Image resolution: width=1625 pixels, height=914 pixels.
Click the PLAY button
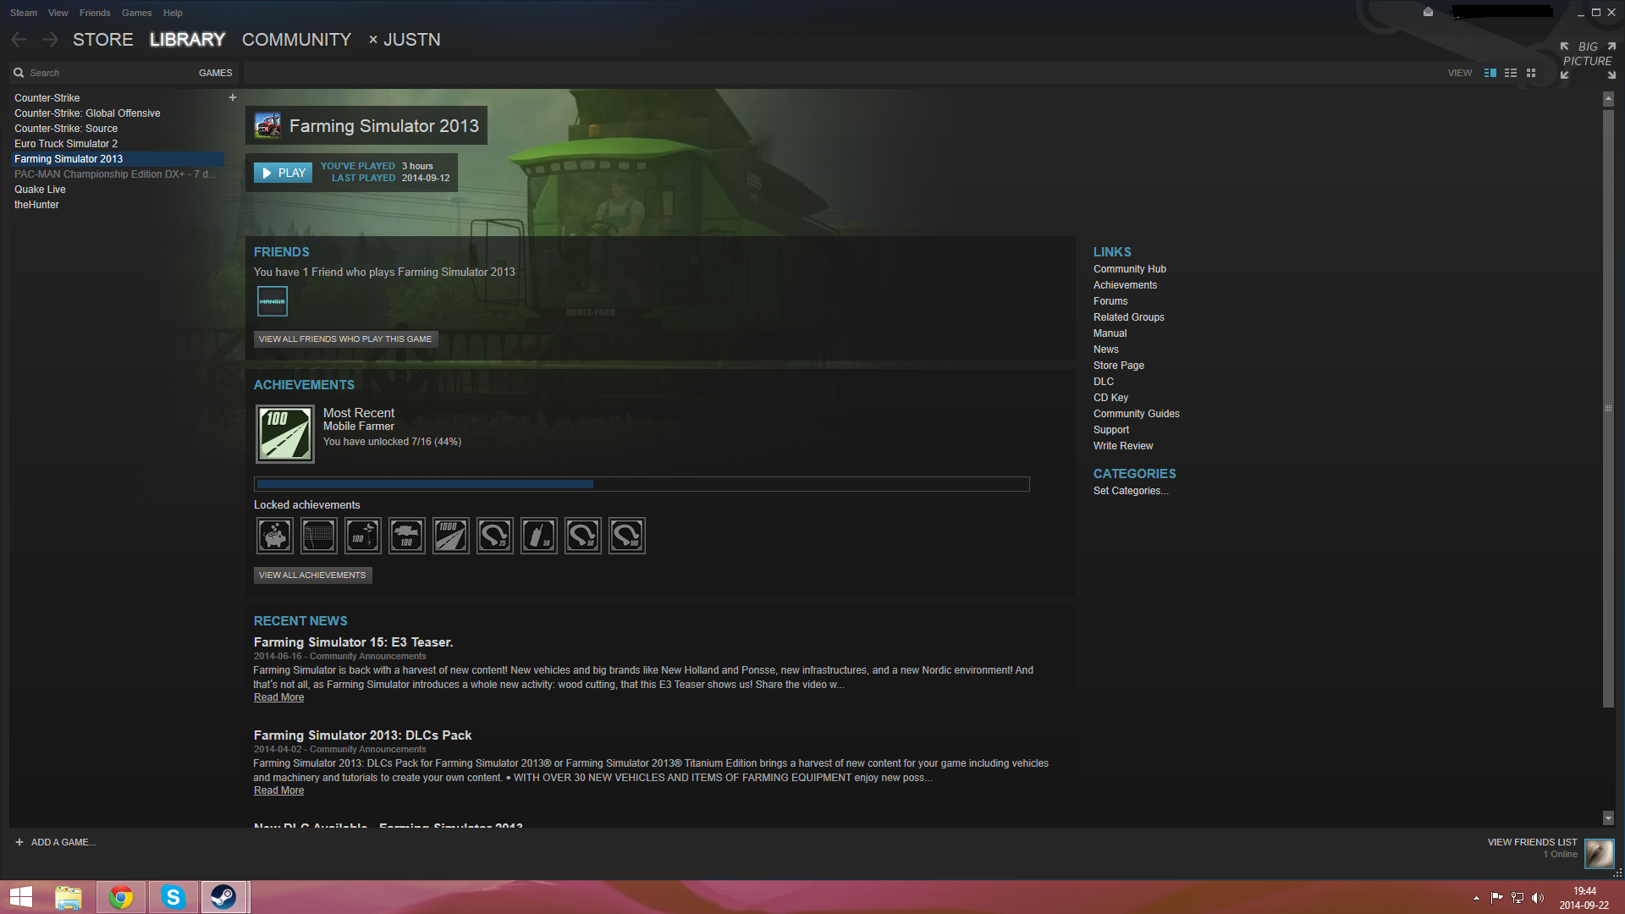click(284, 173)
